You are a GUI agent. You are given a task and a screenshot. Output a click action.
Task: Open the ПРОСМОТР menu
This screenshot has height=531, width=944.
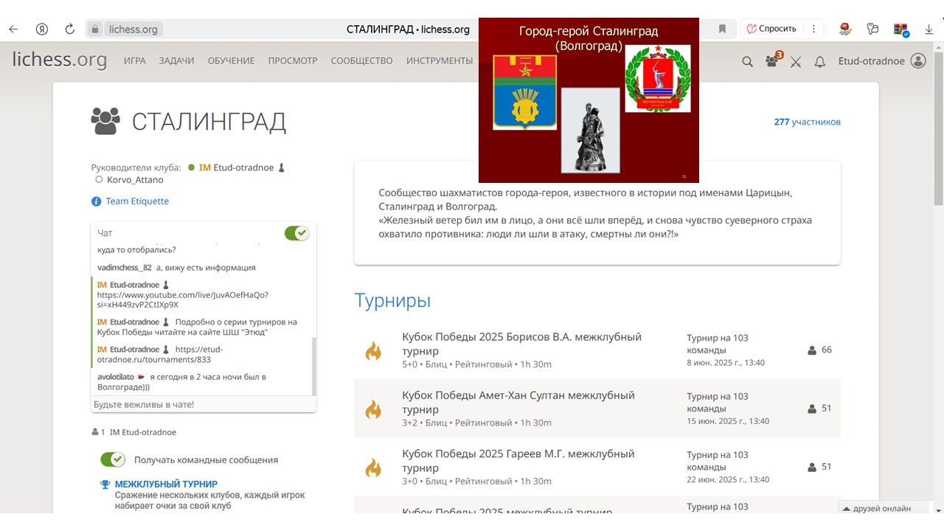coord(293,61)
